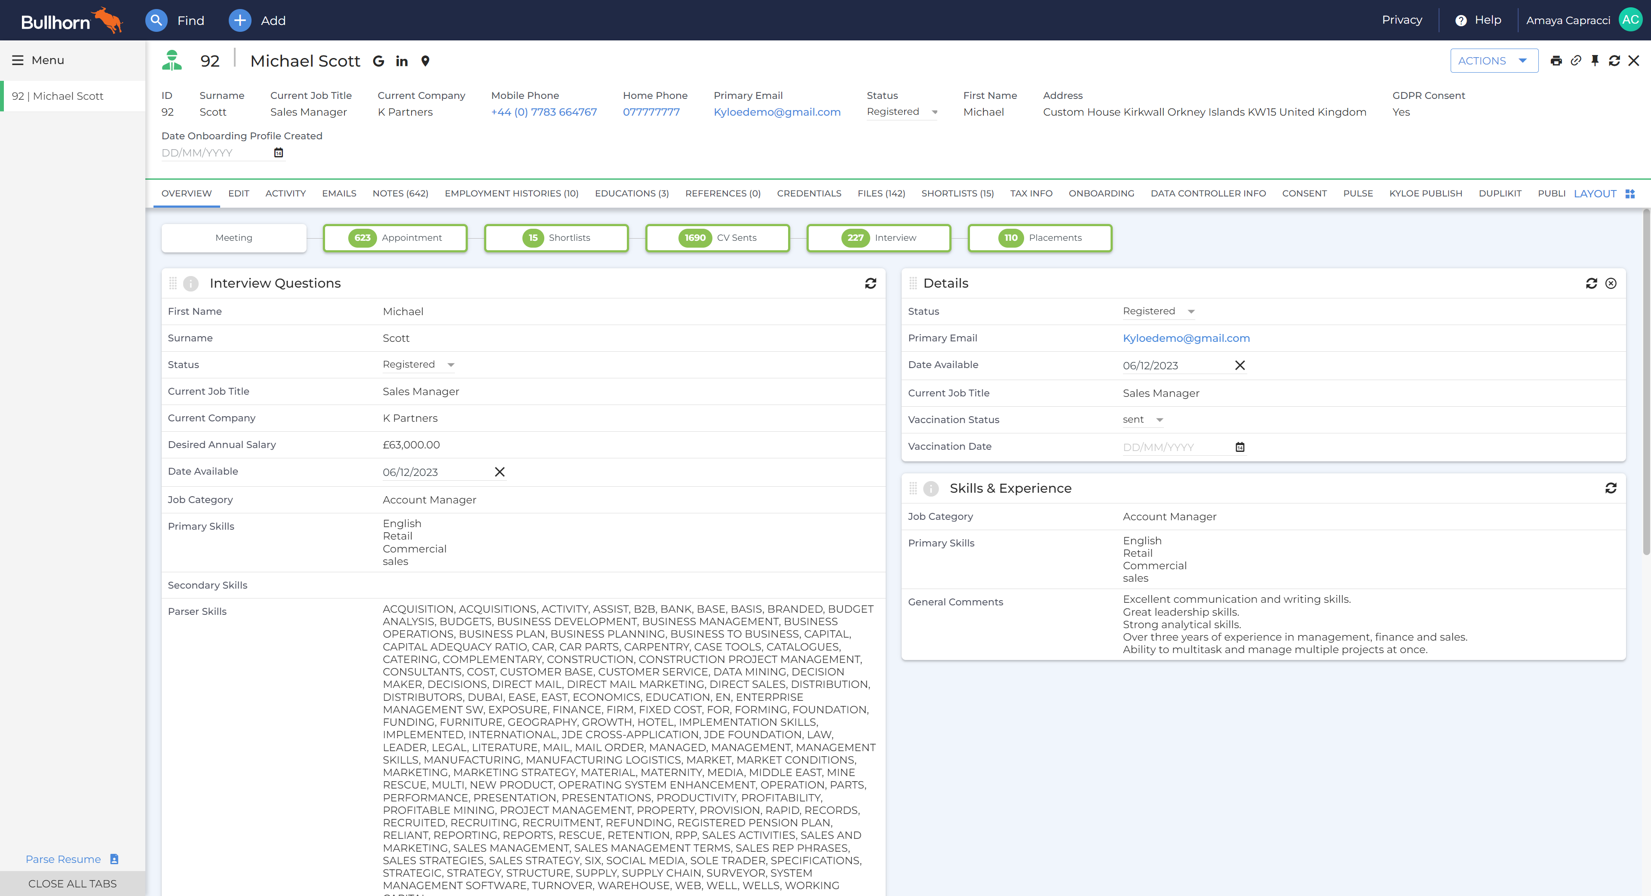Viewport: 1651px width, 896px height.
Task: Click the Vaccination Date input field
Action: [x=1177, y=448]
